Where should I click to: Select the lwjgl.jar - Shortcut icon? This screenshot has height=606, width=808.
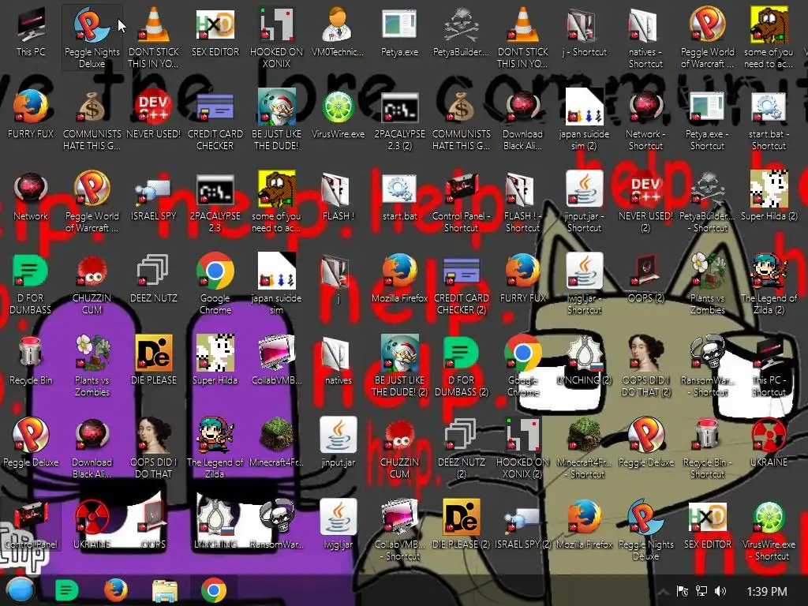coord(585,284)
